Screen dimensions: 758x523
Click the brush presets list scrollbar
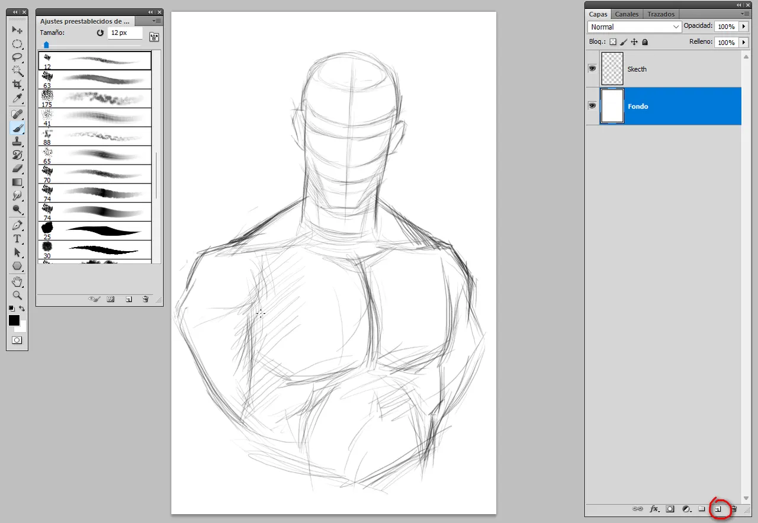click(156, 175)
